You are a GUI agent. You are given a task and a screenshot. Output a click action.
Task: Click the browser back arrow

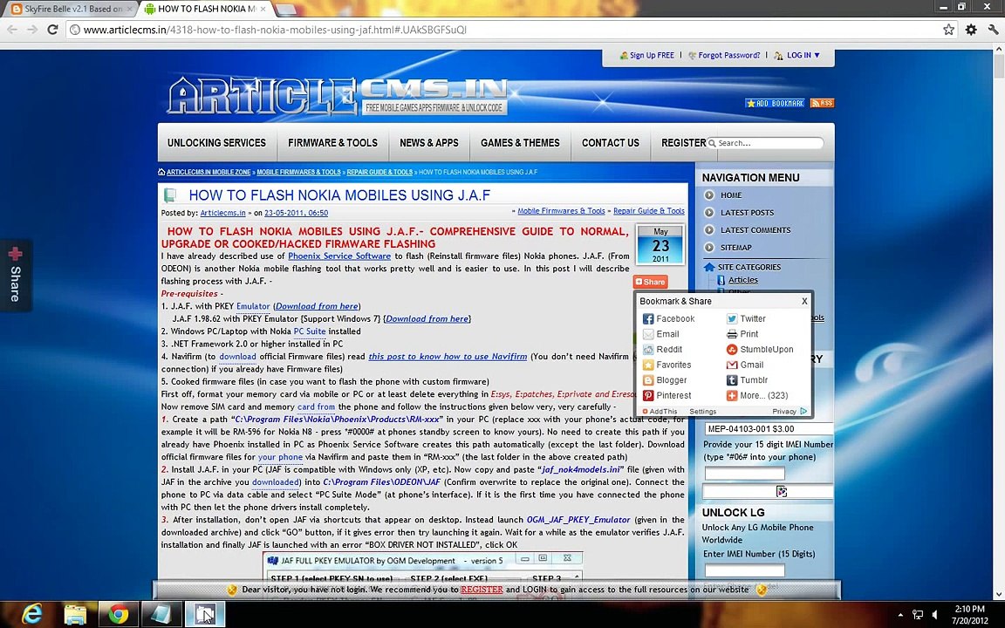pyautogui.click(x=13, y=30)
